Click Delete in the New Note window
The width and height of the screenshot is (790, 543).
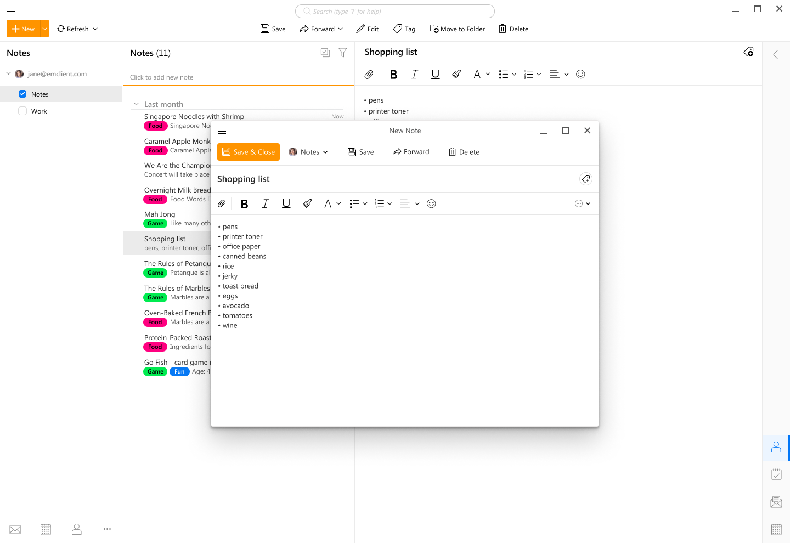[464, 152]
